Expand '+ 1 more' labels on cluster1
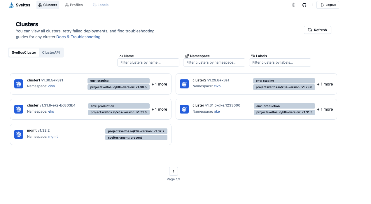 tap(159, 84)
